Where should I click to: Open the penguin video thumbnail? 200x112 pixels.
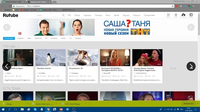pyautogui.click(x=51, y=58)
